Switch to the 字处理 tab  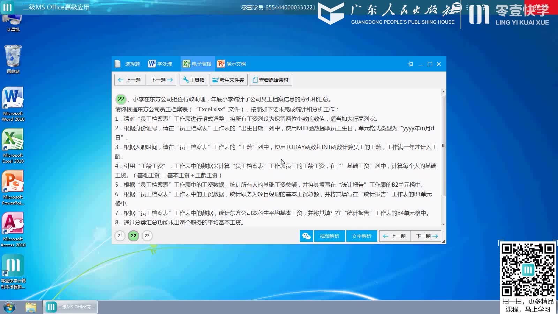[160, 64]
